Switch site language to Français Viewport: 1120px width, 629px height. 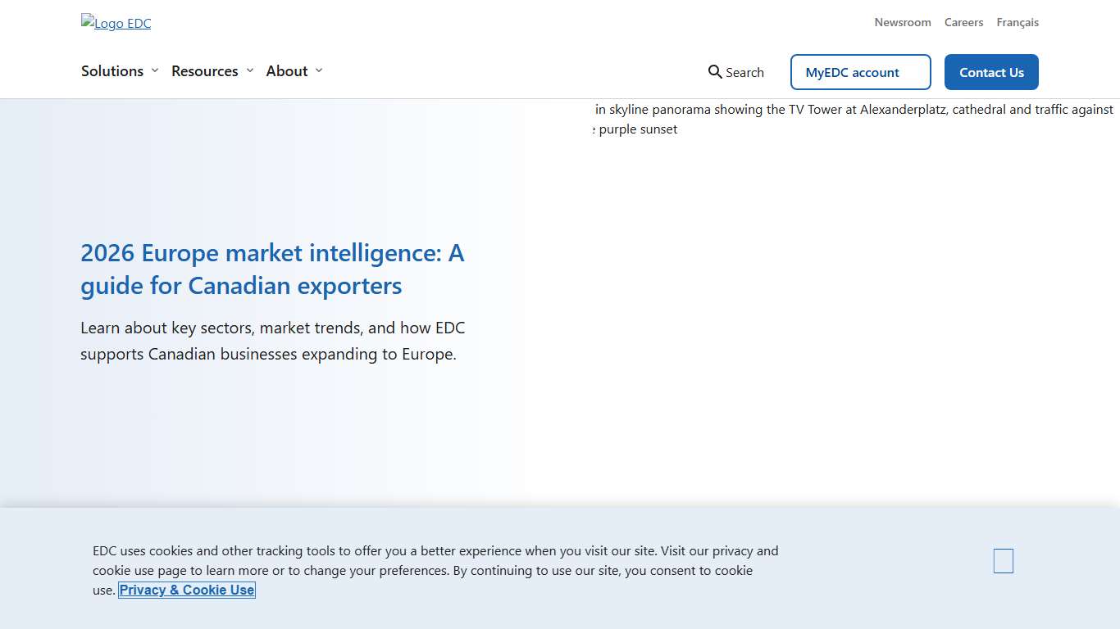[x=1018, y=22]
